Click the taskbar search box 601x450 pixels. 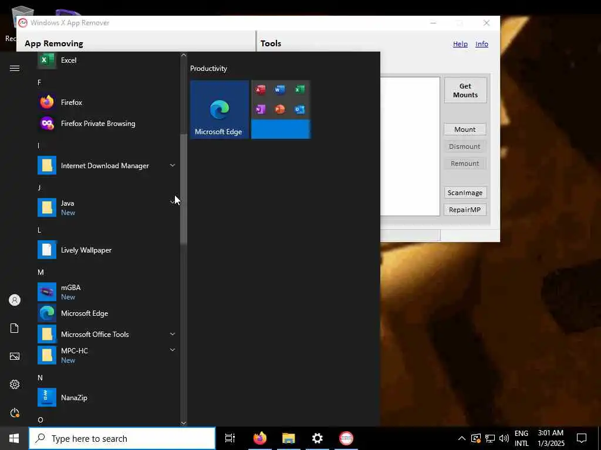click(x=122, y=438)
